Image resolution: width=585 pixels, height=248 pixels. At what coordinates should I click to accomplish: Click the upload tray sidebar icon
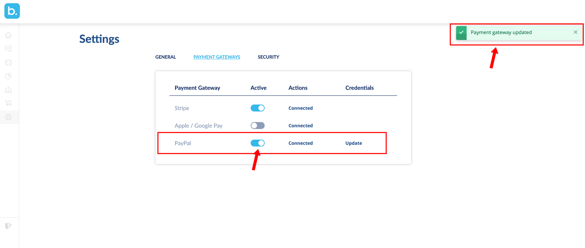pyautogui.click(x=8, y=90)
